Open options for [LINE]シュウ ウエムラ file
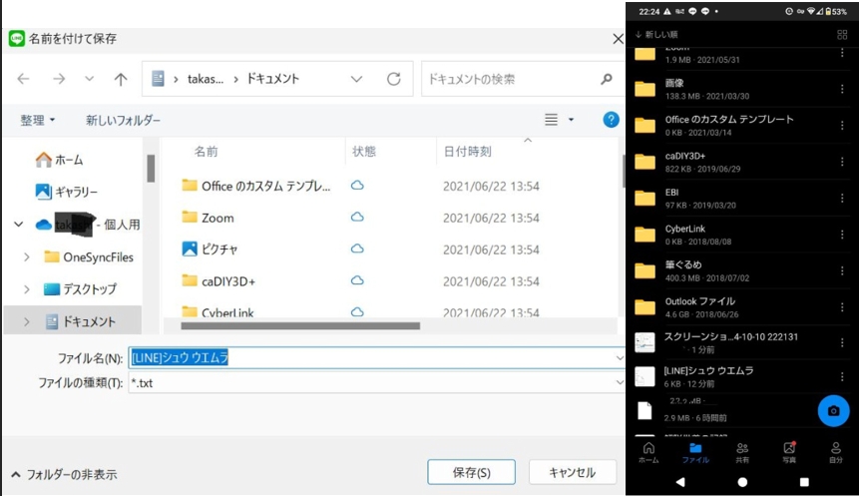This screenshot has width=859, height=496. pos(842,376)
